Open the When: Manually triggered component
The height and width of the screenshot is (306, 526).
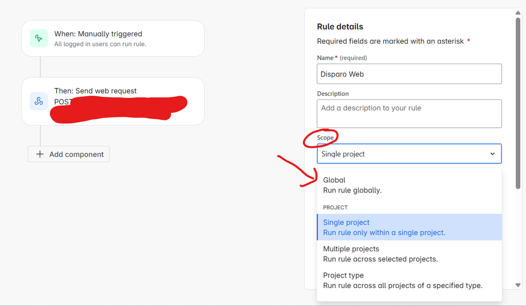[x=113, y=38]
